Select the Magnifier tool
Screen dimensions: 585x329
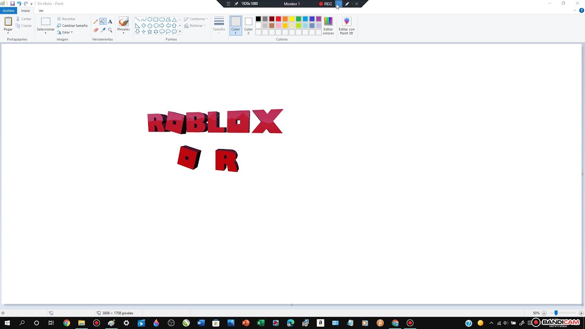[110, 30]
